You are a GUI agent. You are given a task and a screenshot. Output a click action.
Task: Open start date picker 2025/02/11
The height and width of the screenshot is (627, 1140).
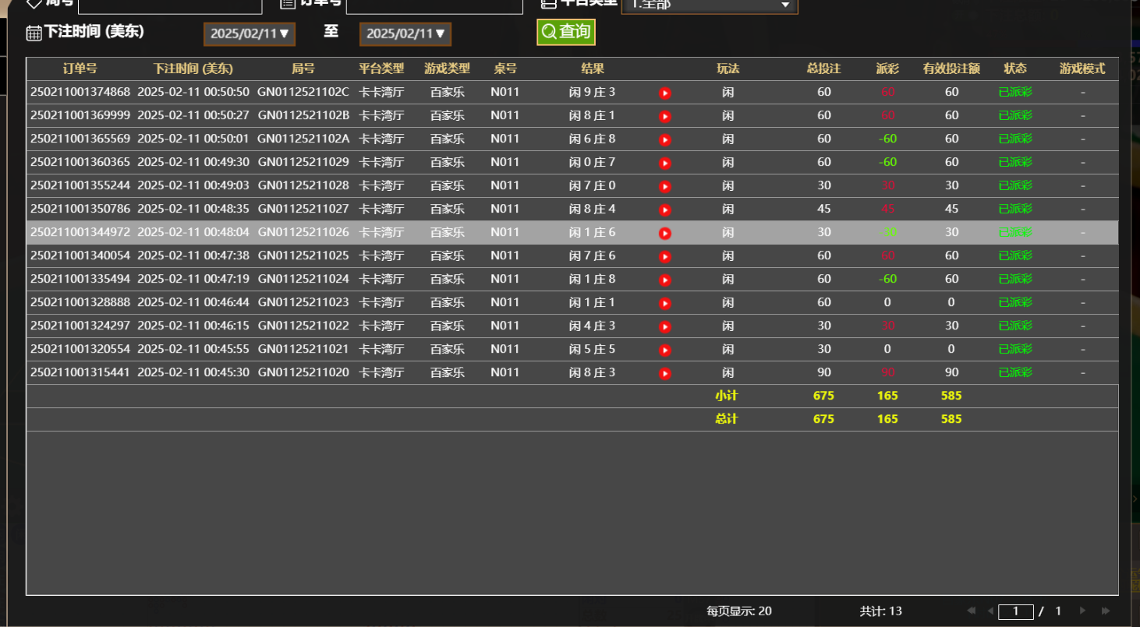[x=249, y=33]
